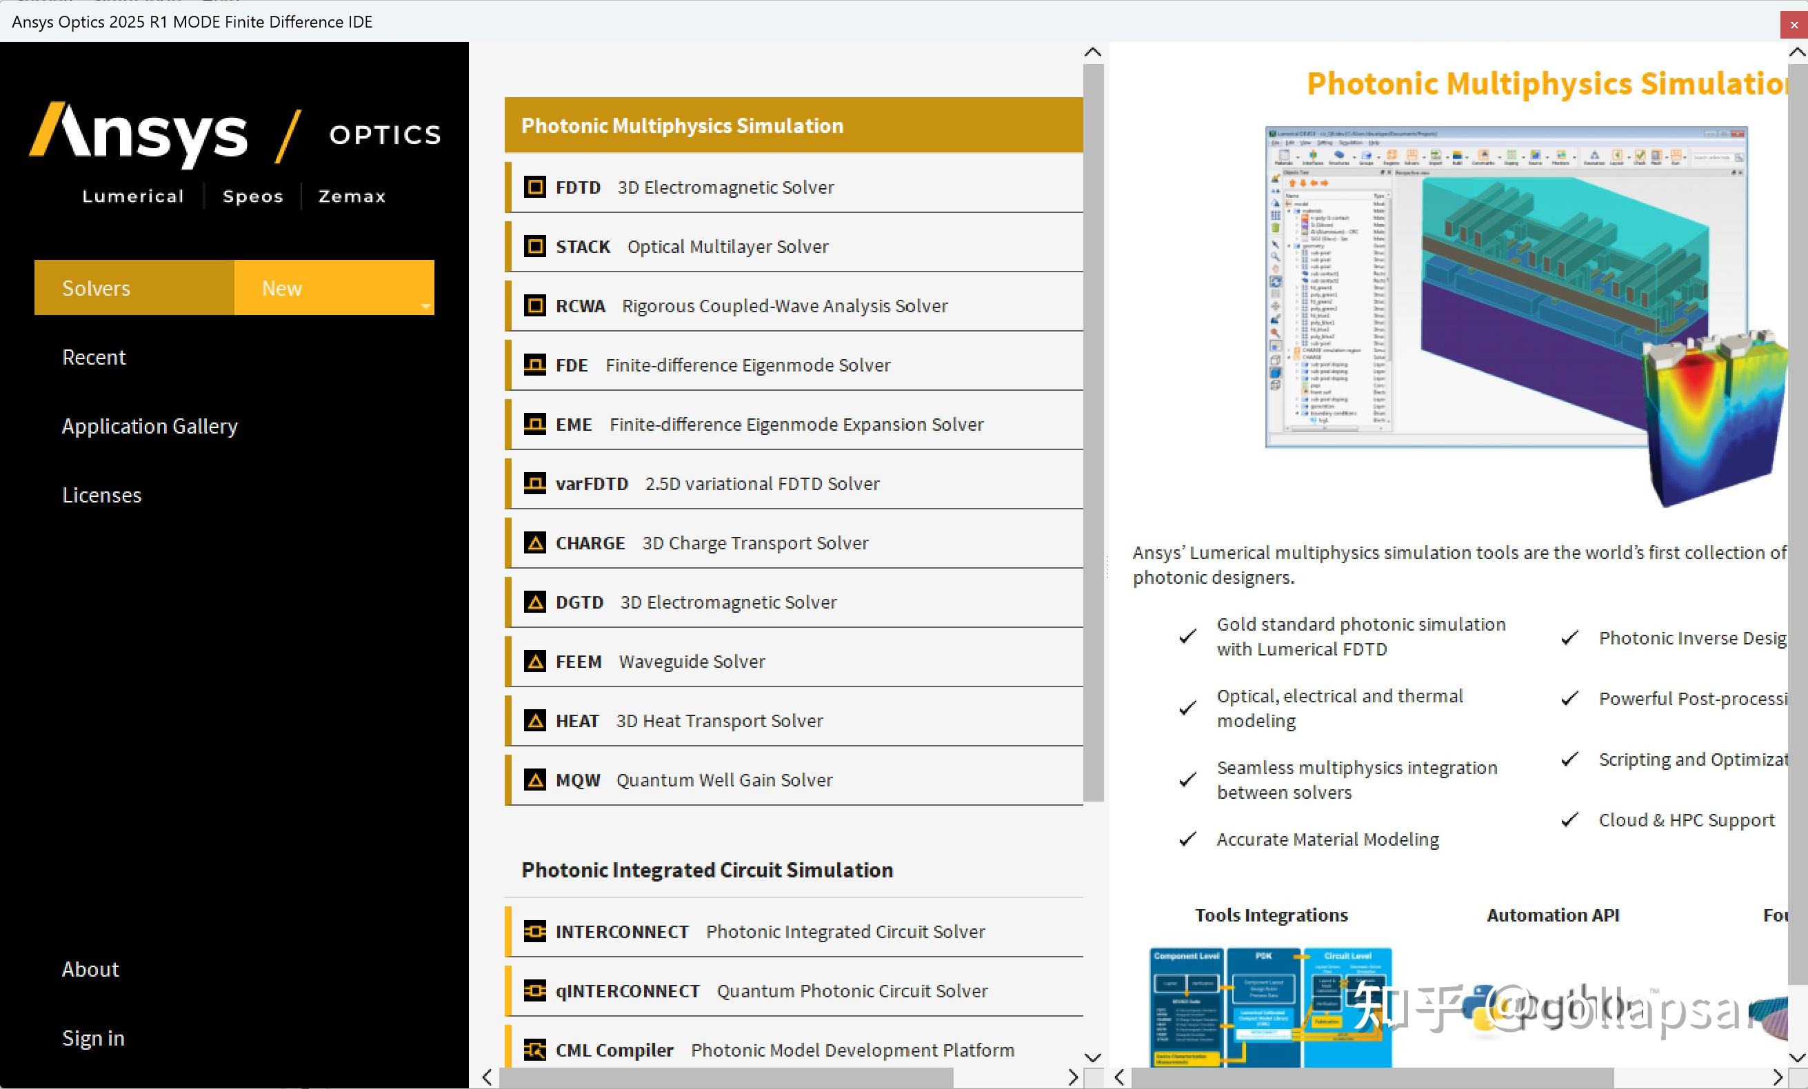Launch the EME Eigenmode Expansion Solver
The image size is (1808, 1089).
792,424
